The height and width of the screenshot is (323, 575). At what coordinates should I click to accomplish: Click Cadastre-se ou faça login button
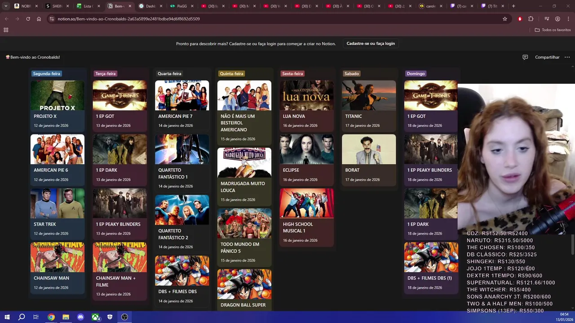coord(371,44)
